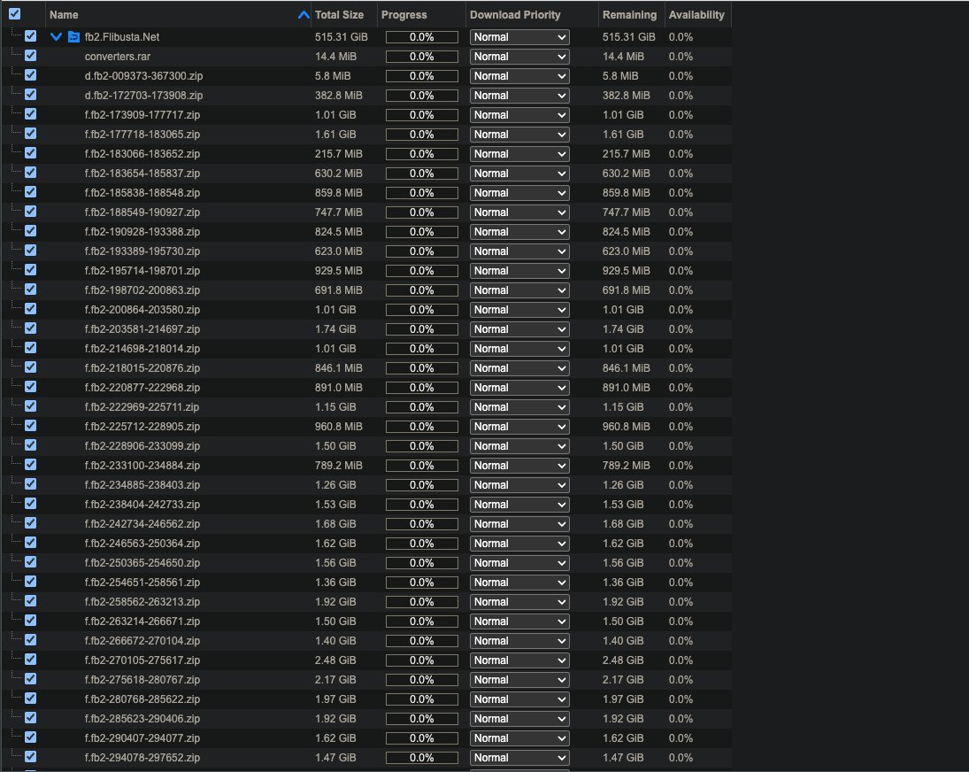Open priority dropdown for f.fb2-233100-234884.zip
Image resolution: width=969 pixels, height=772 pixels.
click(519, 466)
